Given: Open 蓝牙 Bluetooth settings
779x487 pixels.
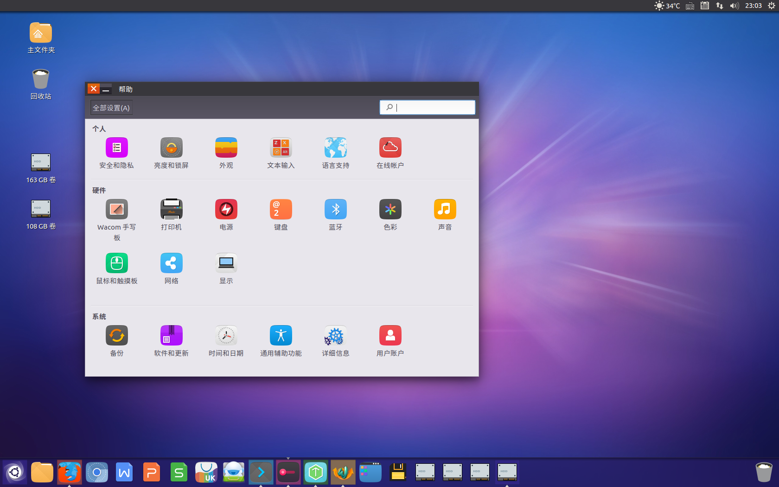Looking at the screenshot, I should (x=336, y=215).
